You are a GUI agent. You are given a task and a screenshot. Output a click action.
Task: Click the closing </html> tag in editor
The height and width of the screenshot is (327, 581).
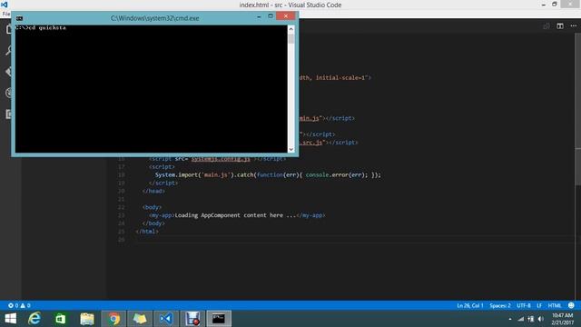[147, 232]
